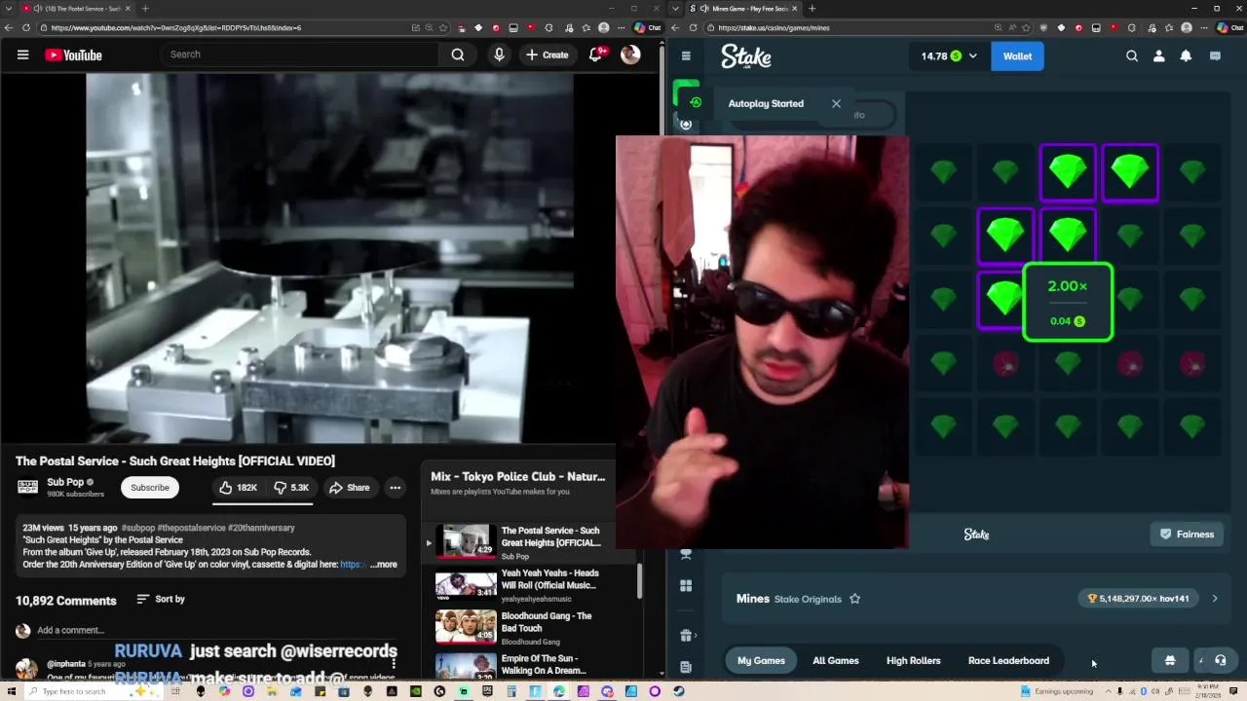Screen dimensions: 1247x701
Task: Click the YouTube search input field
Action: [x=302, y=55]
